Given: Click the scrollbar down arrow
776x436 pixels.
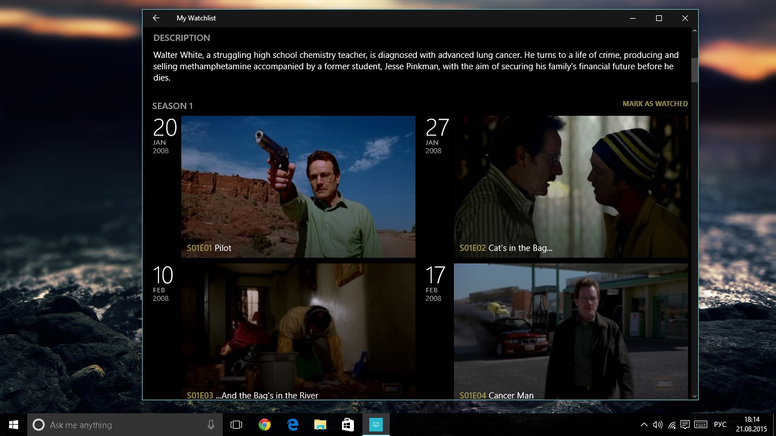Looking at the screenshot, I should pyautogui.click(x=694, y=396).
